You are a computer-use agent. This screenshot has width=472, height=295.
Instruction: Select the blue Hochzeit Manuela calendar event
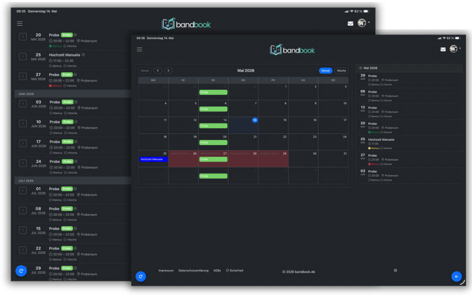pos(153,159)
